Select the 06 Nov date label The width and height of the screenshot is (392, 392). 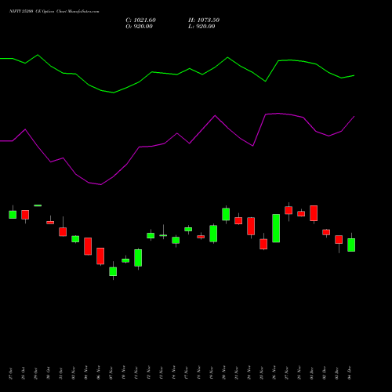click(x=99, y=373)
